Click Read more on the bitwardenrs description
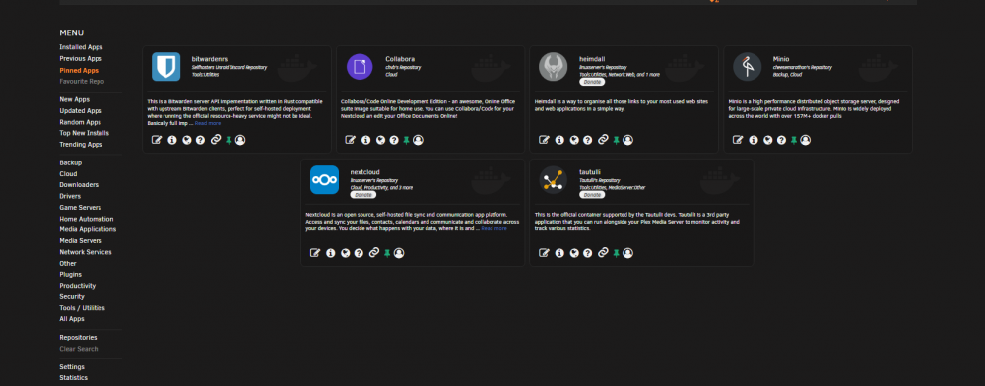 (207, 124)
